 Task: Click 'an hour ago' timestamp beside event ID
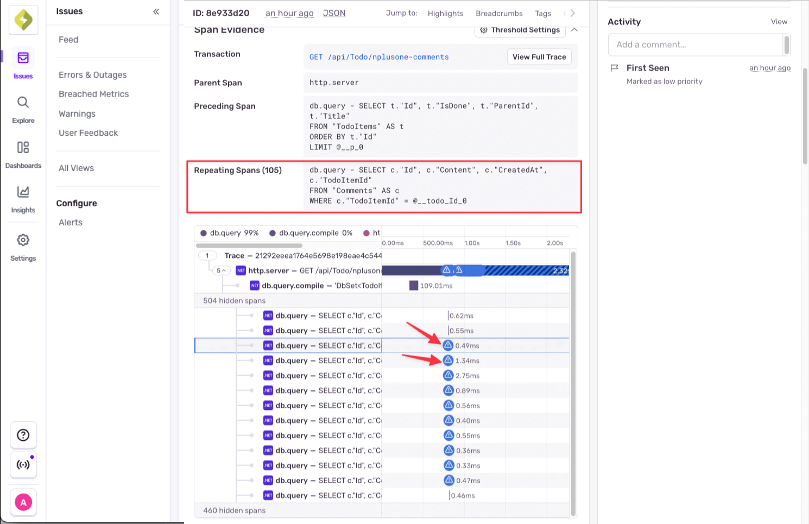tap(289, 13)
